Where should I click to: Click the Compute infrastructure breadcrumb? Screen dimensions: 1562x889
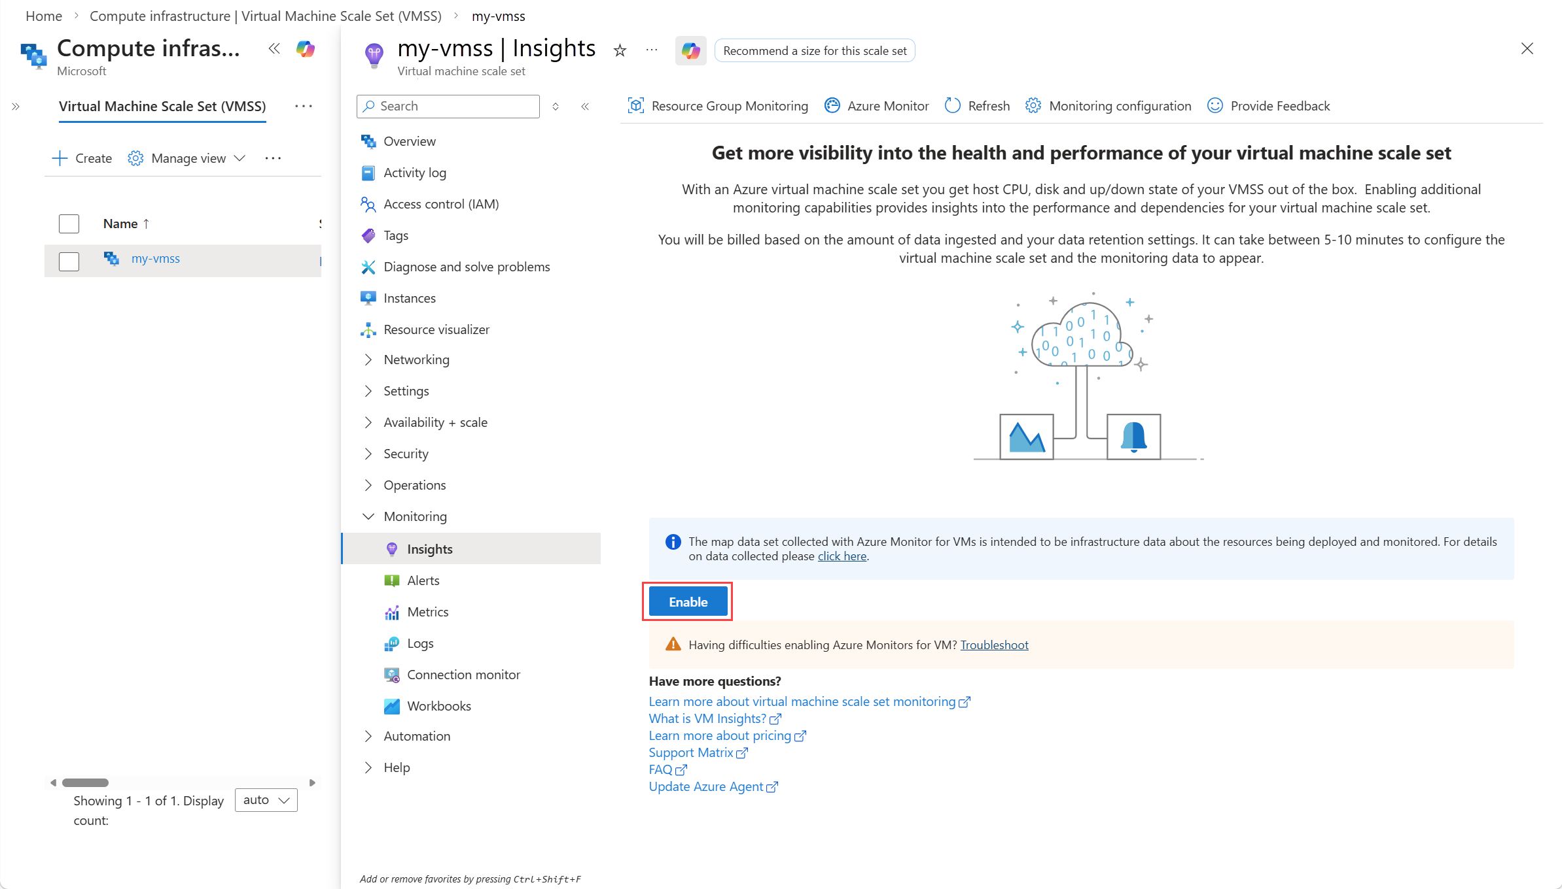tap(266, 16)
